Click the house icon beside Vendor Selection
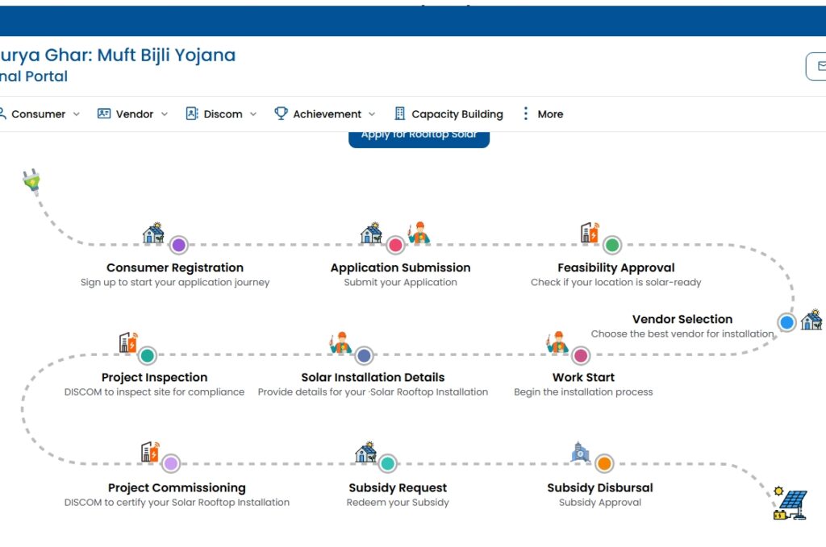 point(811,320)
